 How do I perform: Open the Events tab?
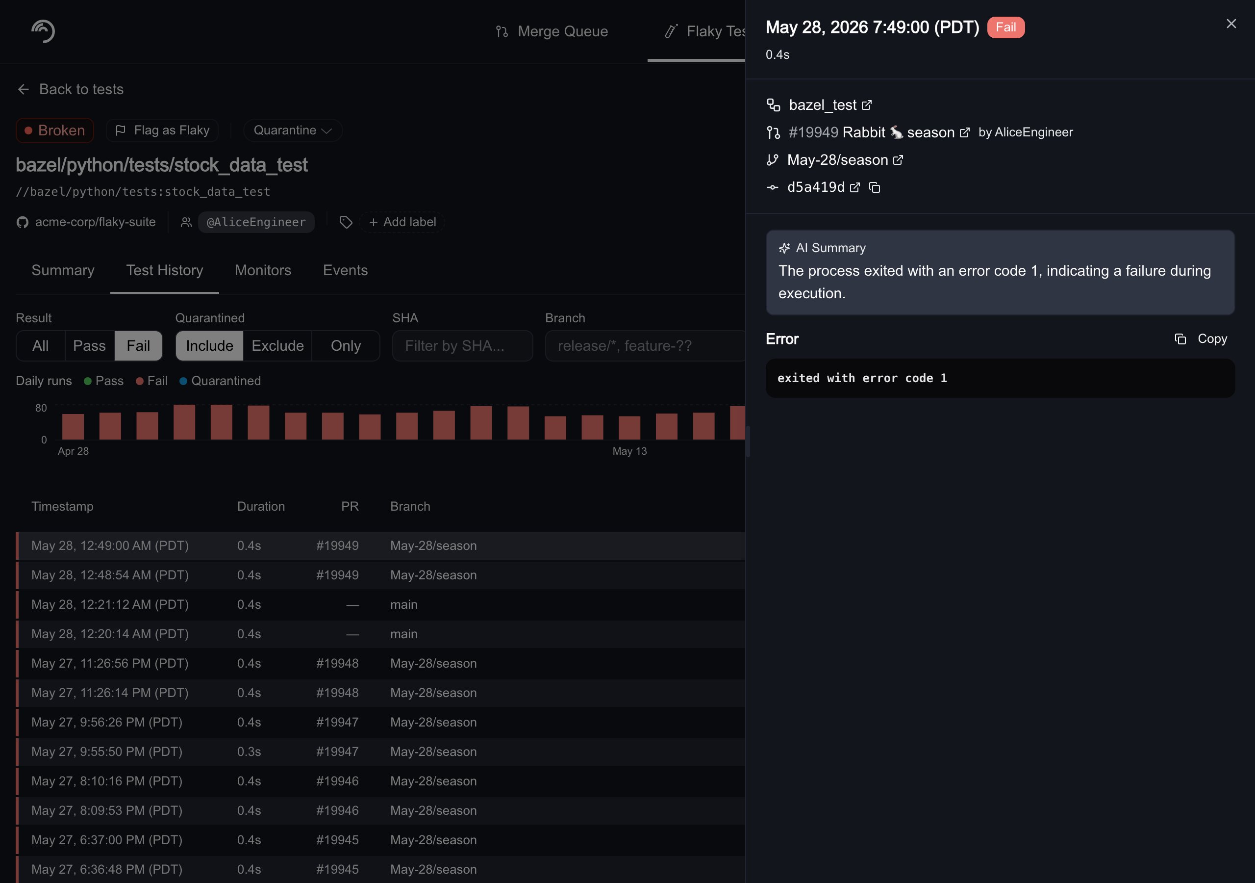point(346,270)
